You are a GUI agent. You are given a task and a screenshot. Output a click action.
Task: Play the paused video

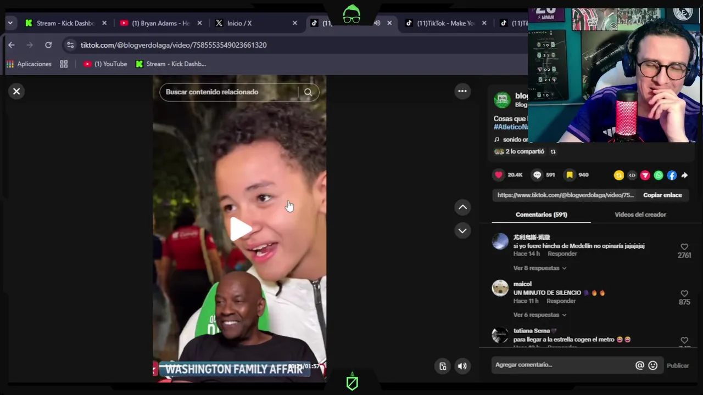239,229
